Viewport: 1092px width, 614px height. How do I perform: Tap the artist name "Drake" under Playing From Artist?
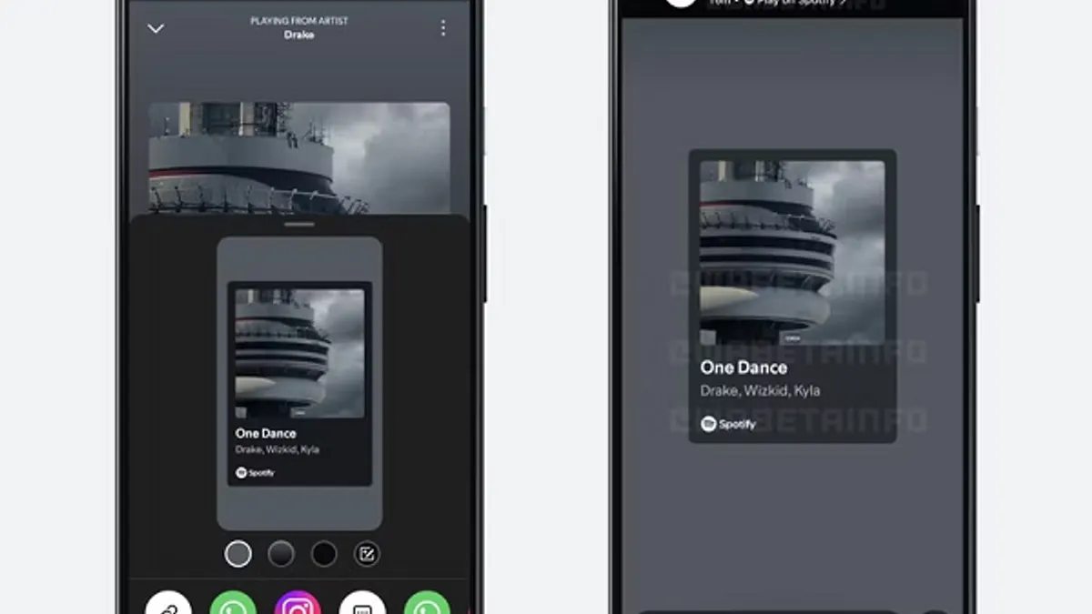pos(299,35)
